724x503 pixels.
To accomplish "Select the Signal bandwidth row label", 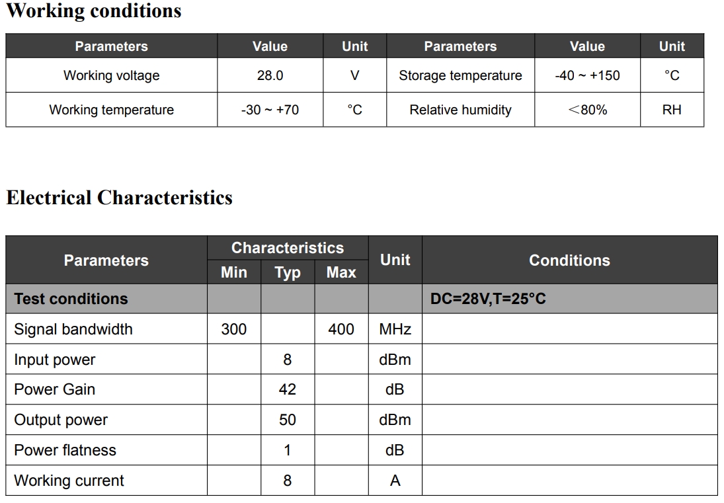I will click(73, 329).
